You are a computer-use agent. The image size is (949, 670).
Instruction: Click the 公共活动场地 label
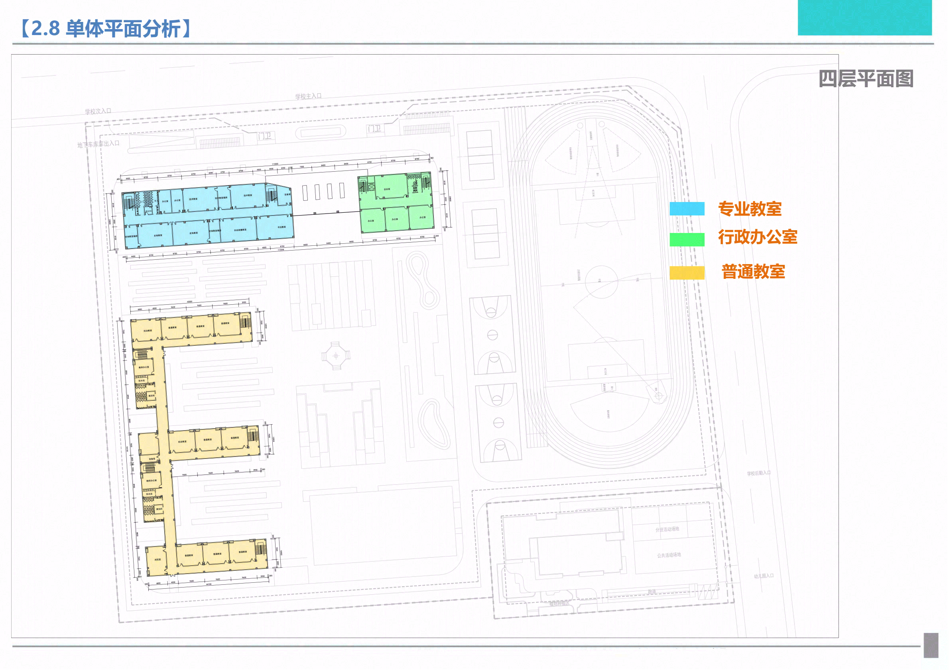pos(669,555)
